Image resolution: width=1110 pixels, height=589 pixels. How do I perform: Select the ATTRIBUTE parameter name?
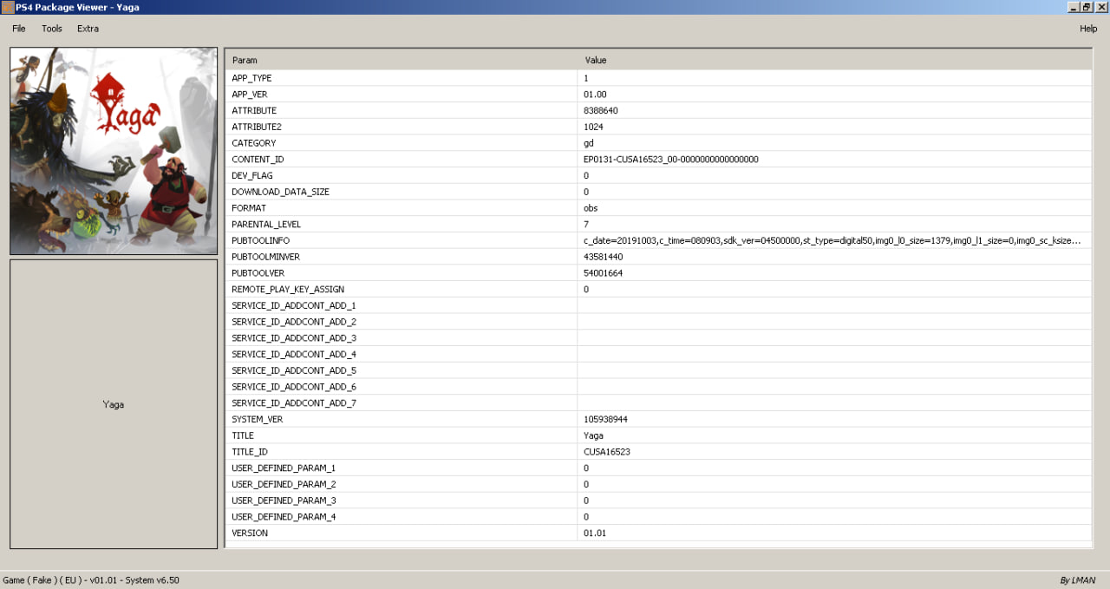tap(254, 110)
